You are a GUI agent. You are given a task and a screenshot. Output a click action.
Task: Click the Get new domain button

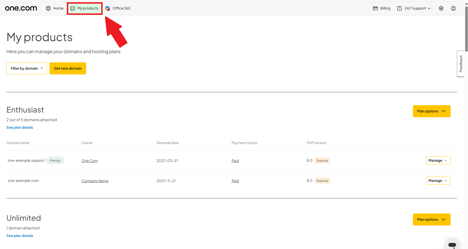(68, 68)
